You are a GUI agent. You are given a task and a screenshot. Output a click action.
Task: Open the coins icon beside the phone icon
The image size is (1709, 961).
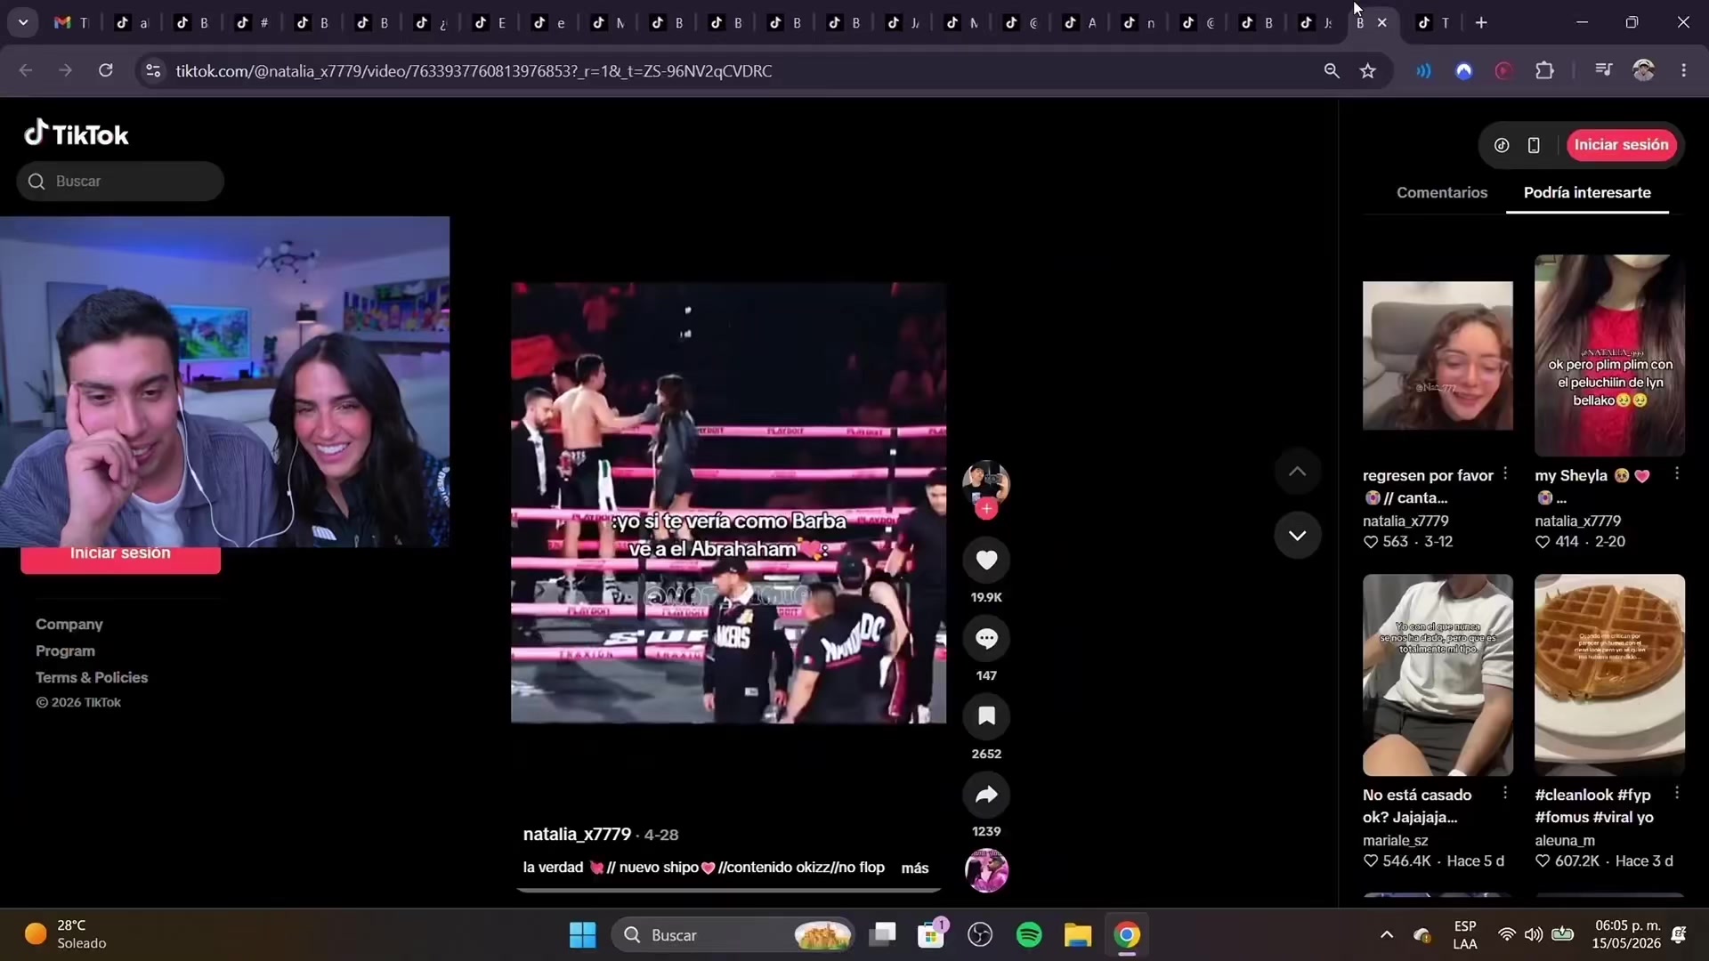pos(1502,145)
